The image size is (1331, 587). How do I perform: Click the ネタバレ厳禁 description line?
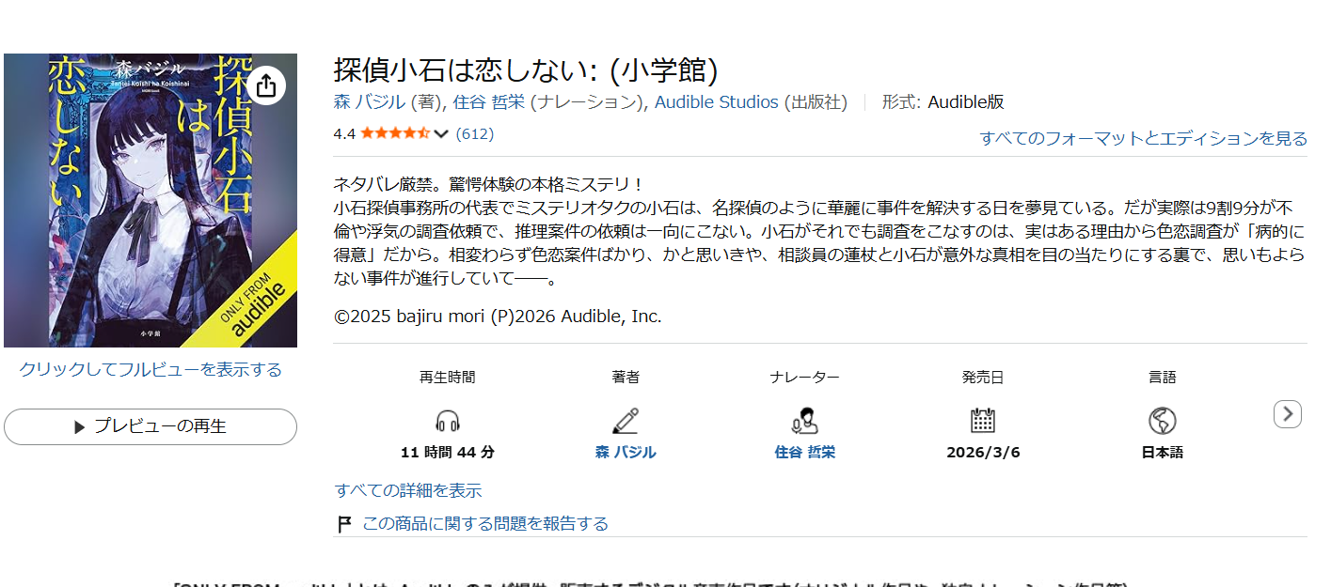488,184
